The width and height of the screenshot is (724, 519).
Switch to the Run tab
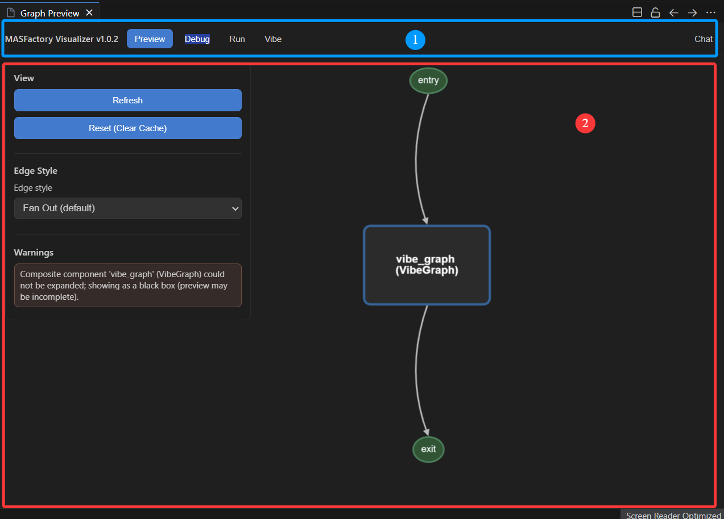tap(237, 39)
